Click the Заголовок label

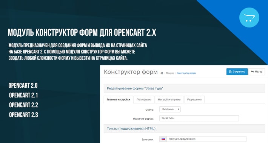(x=148, y=139)
